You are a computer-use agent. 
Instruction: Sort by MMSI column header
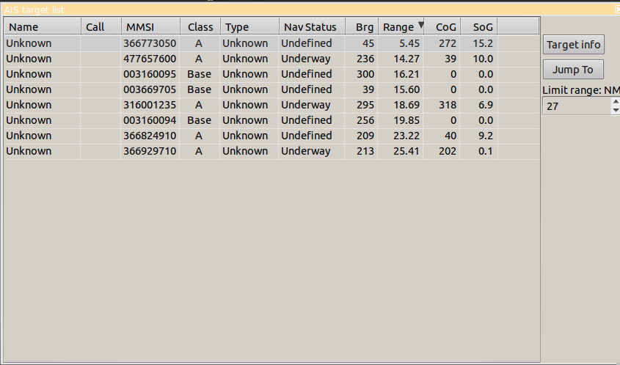(x=150, y=27)
